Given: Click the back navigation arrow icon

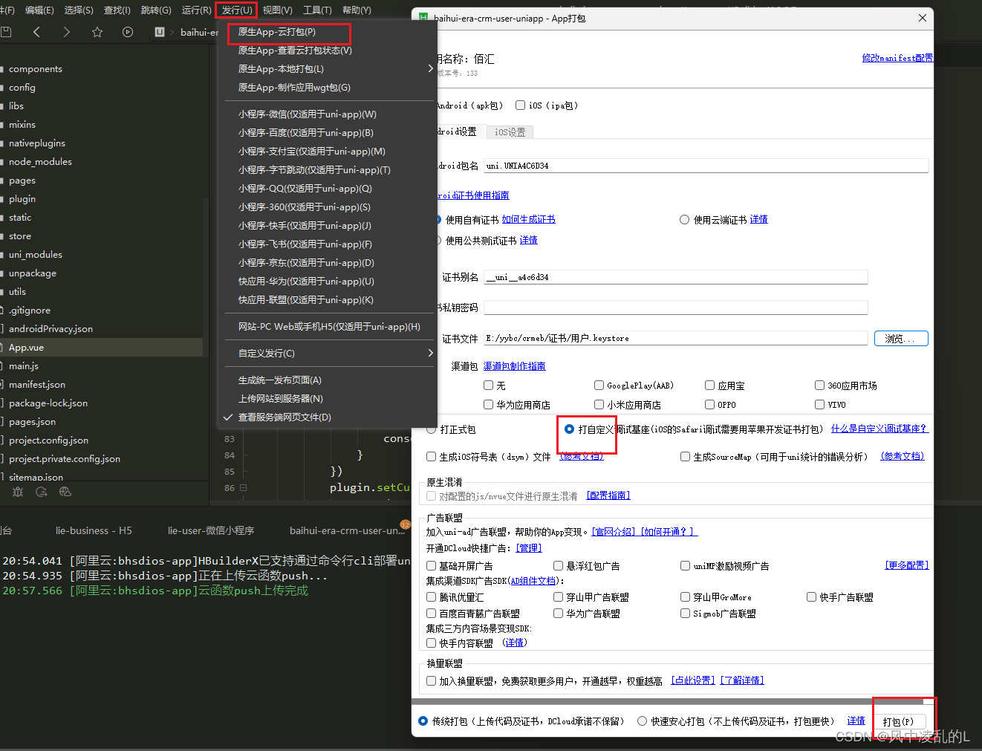Looking at the screenshot, I should pos(36,31).
